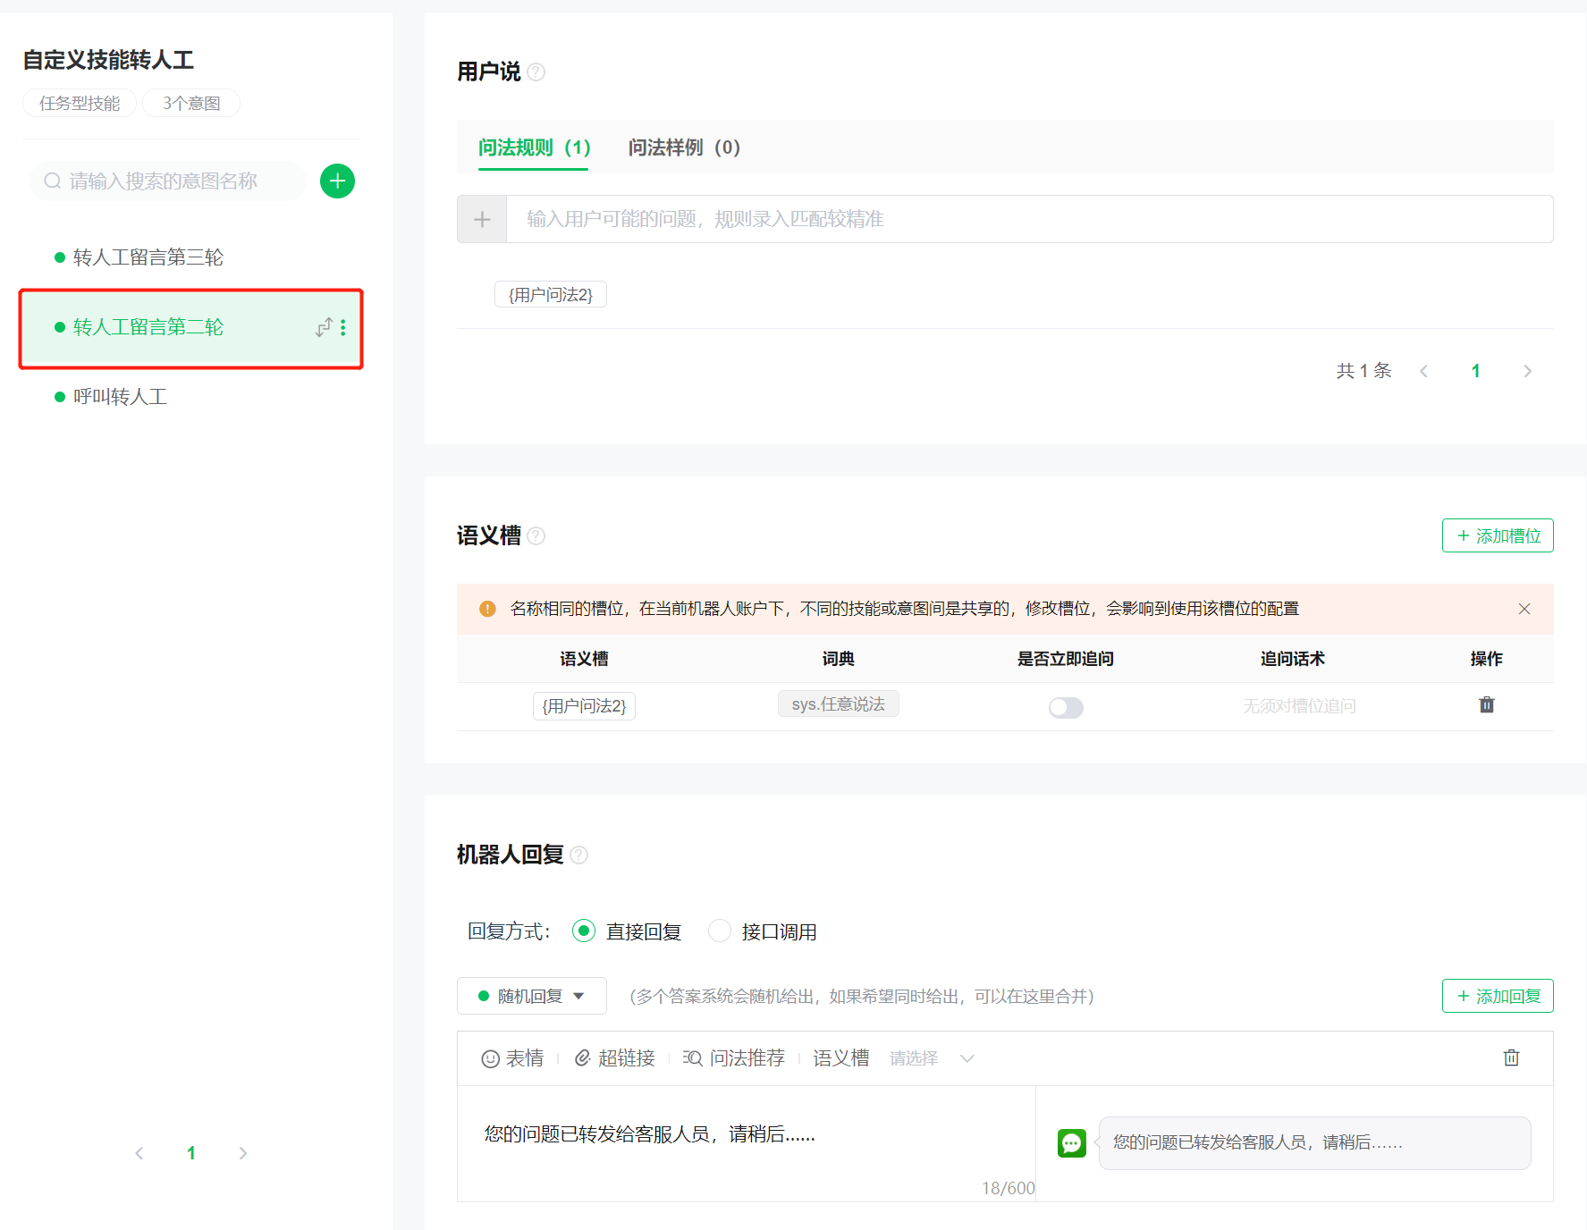
Task: Open the three-dot menu for 转人工留言第二轮
Action: (x=343, y=328)
